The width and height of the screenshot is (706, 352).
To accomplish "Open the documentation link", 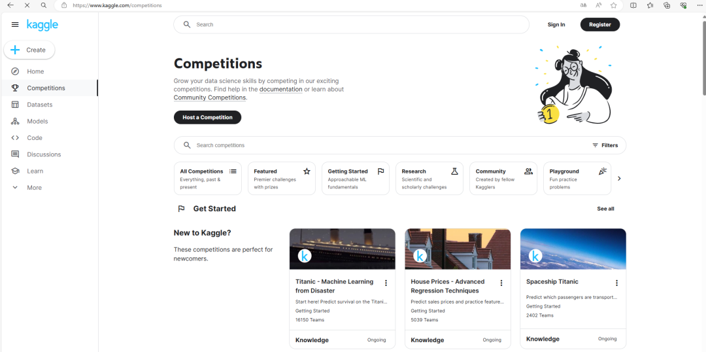I will pyautogui.click(x=280, y=89).
